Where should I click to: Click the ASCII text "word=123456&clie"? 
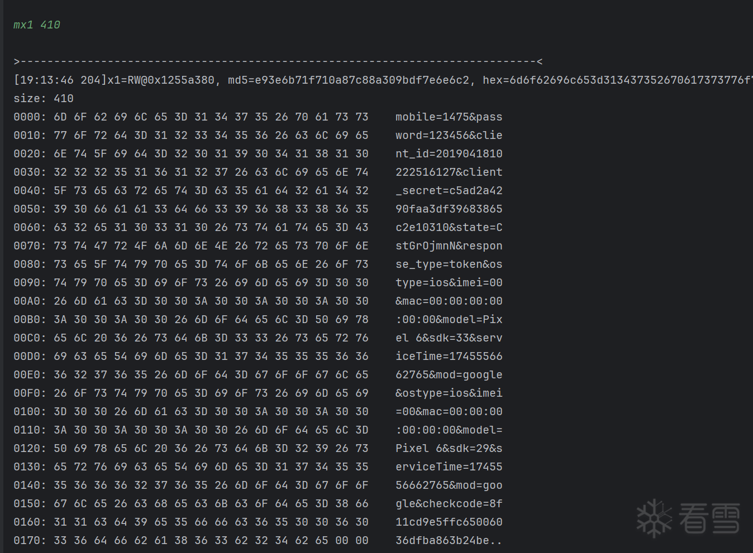coord(449,135)
